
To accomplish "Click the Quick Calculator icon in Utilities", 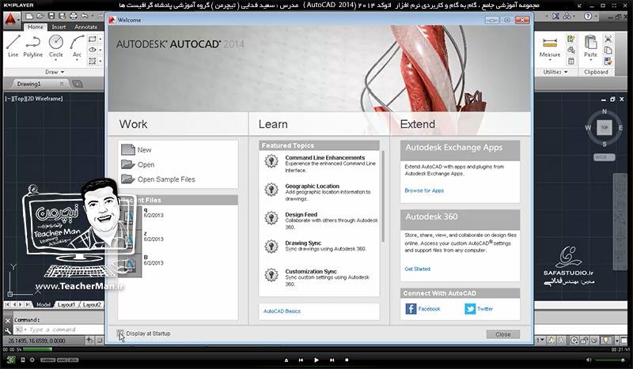I will [570, 62].
